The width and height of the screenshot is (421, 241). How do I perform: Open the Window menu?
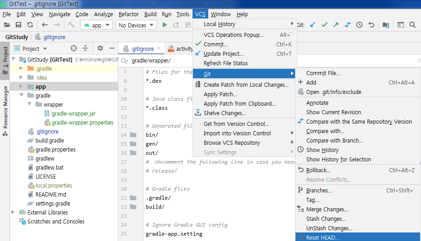point(221,14)
